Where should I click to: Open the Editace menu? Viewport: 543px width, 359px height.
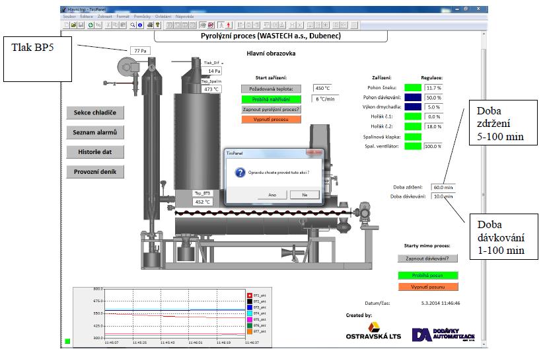point(87,17)
